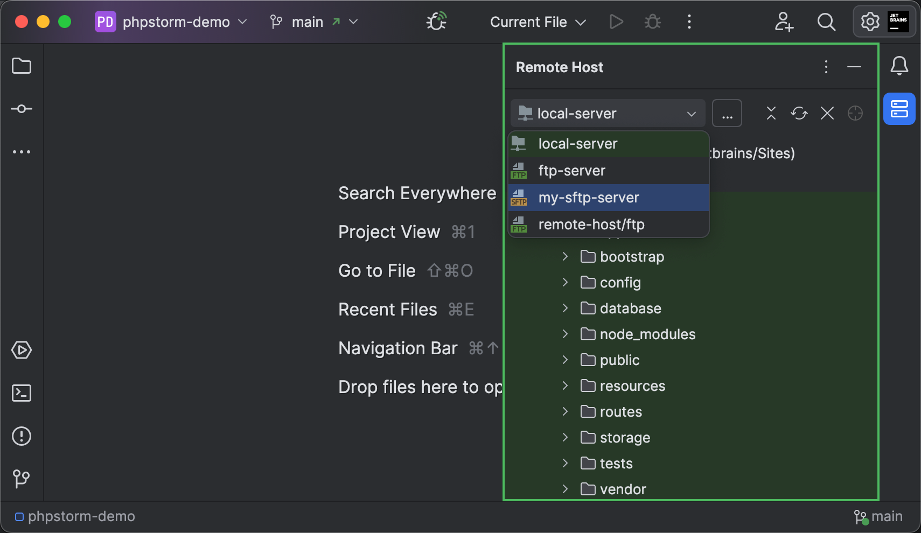This screenshot has width=921, height=533.
Task: Open the Terminal tool window
Action: (x=22, y=393)
